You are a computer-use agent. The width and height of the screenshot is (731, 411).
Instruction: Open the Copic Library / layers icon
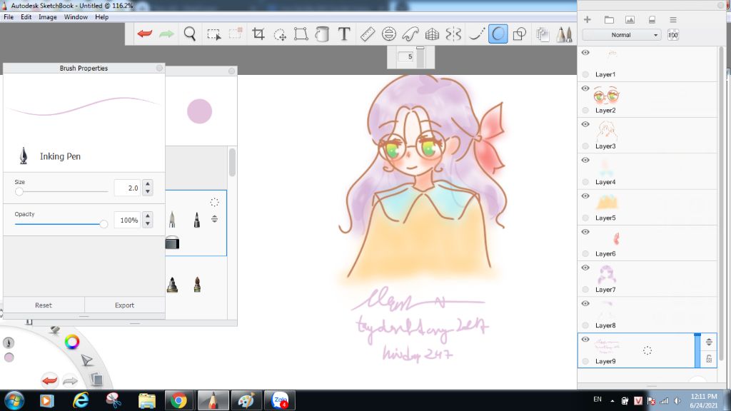543,34
